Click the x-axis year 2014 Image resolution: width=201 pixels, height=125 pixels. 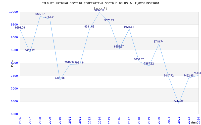pos(99,120)
